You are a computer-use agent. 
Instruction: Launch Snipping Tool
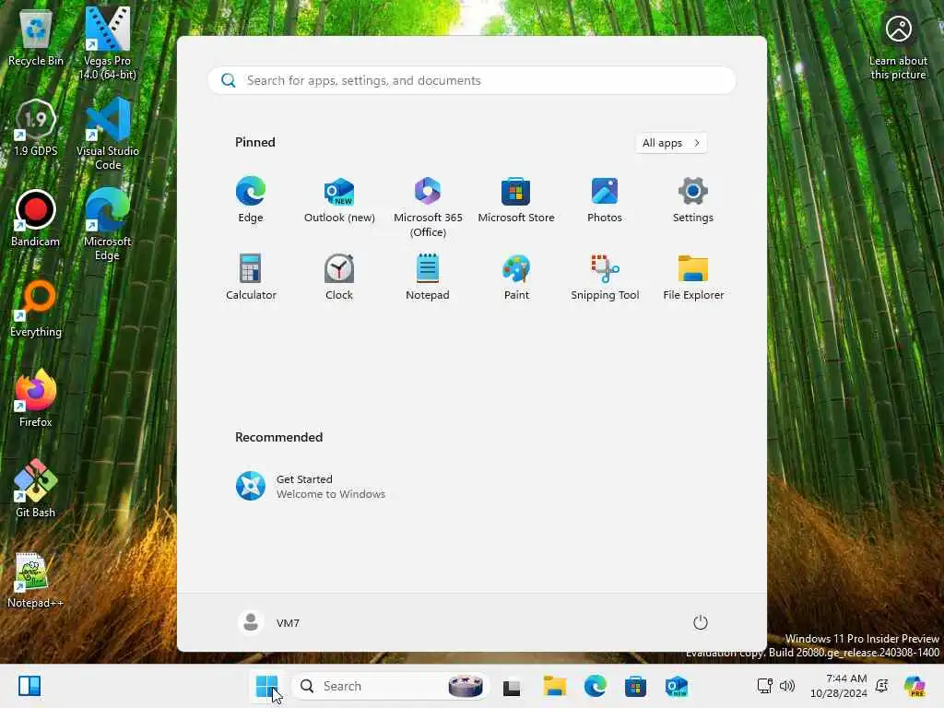pyautogui.click(x=605, y=277)
